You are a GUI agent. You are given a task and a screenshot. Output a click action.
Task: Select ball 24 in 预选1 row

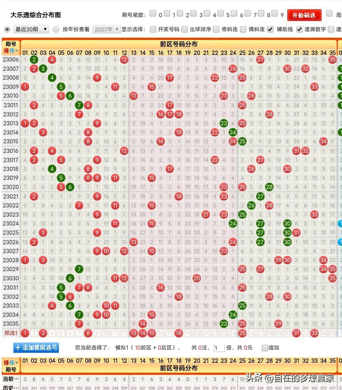[233, 333]
